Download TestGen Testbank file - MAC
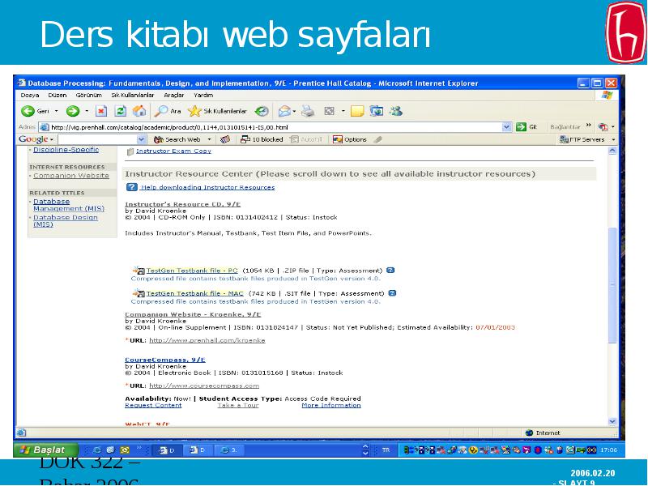The width and height of the screenshot is (648, 486). [194, 293]
